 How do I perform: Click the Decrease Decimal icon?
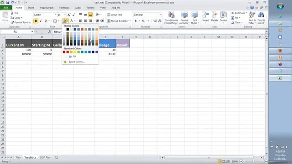pos(160,21)
